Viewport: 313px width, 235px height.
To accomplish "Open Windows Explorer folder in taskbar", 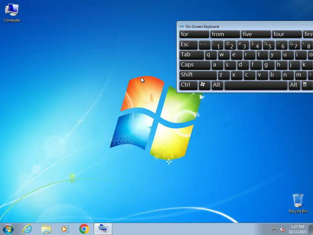I will [x=46, y=229].
